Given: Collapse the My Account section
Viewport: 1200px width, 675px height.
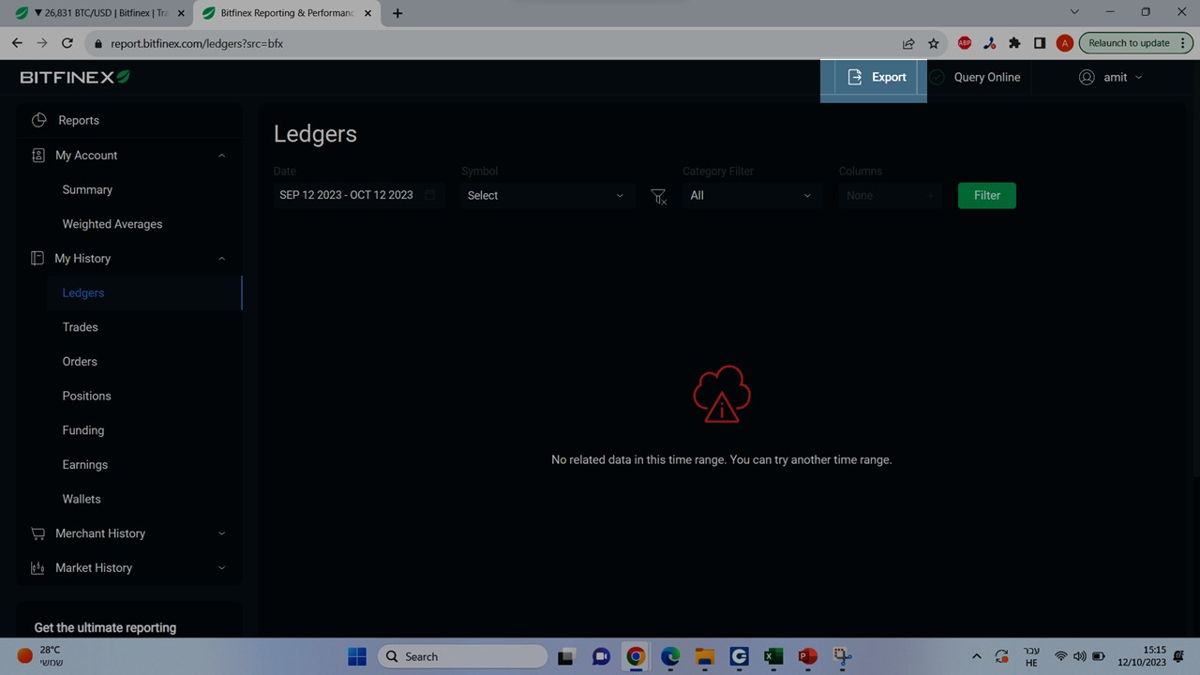Looking at the screenshot, I should point(221,156).
